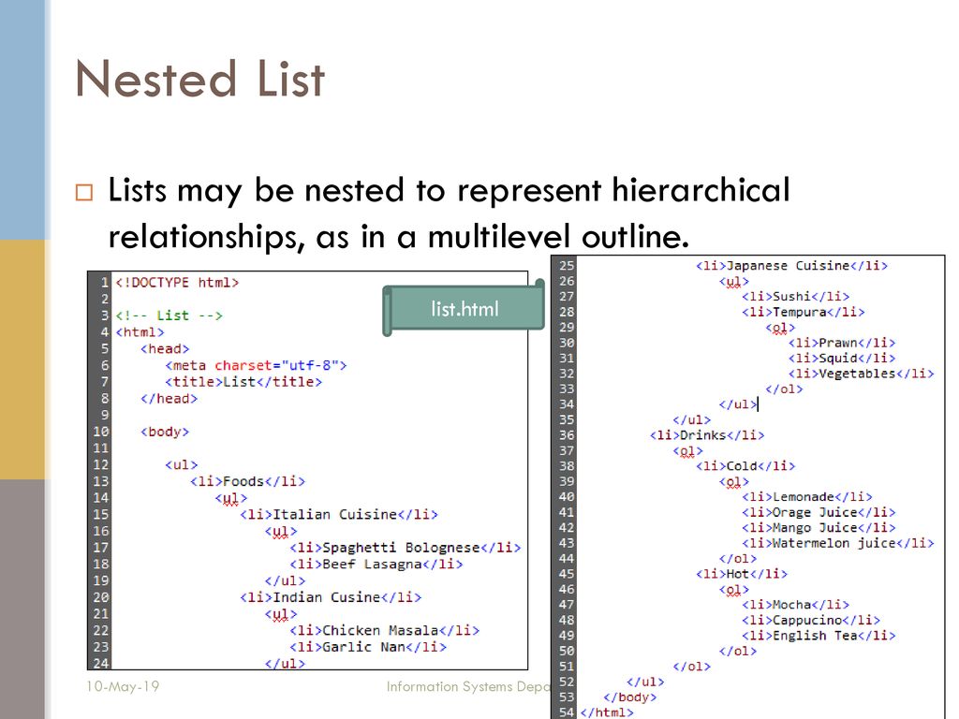Screen dimensions: 959x719
Task: Click line number 12 in the left code gutter
Action: click(101, 464)
